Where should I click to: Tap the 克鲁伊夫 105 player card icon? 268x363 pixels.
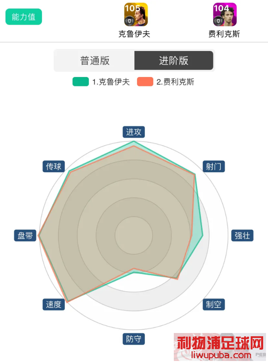pyautogui.click(x=136, y=15)
